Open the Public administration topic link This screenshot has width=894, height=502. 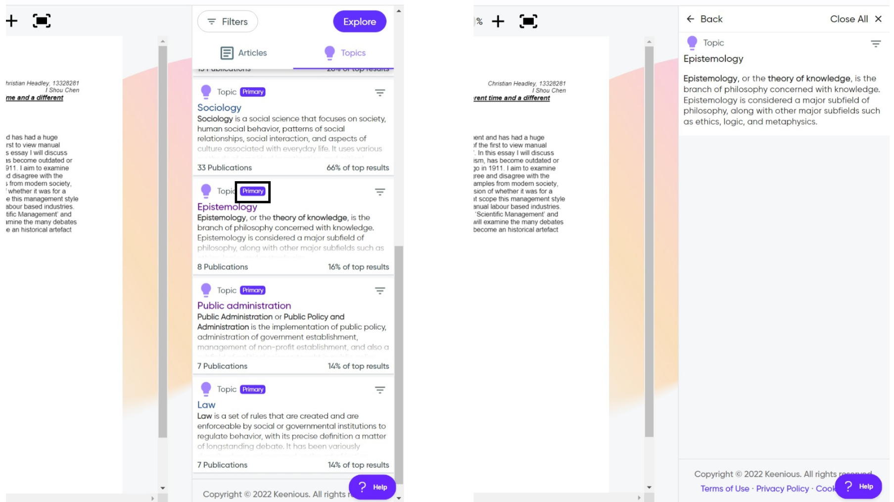pos(244,305)
